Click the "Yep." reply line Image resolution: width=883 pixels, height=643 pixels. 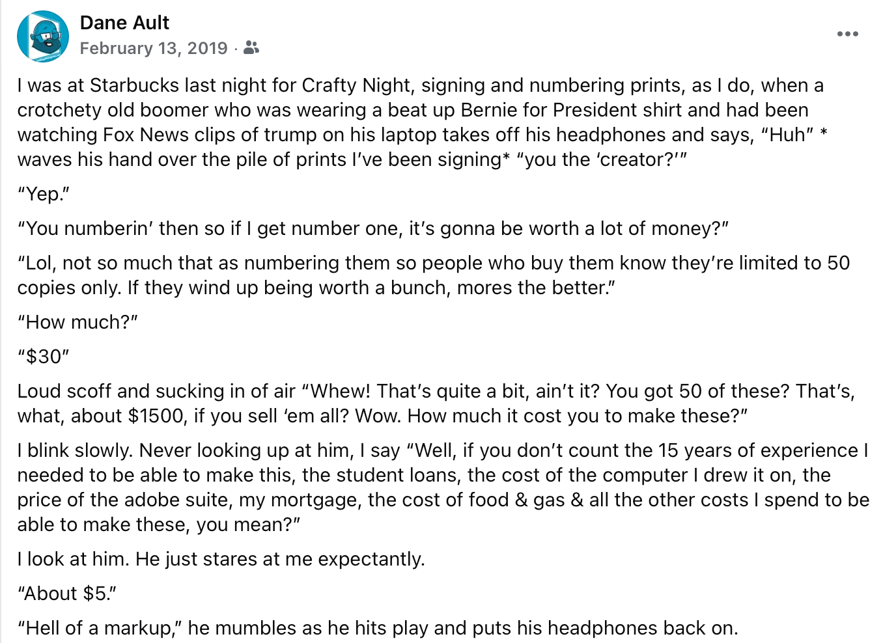(44, 194)
